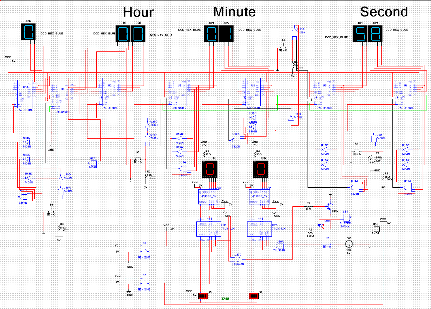Select the U27C 74LS32N OR gate

point(236,259)
